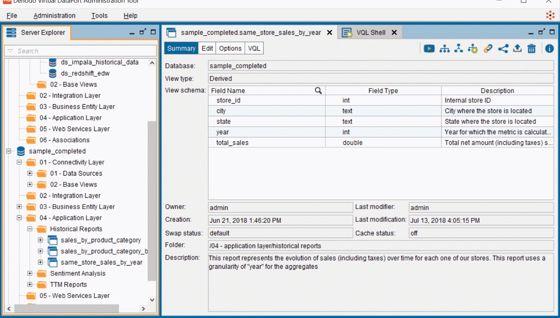Close the VQL Shell tab

click(x=394, y=33)
